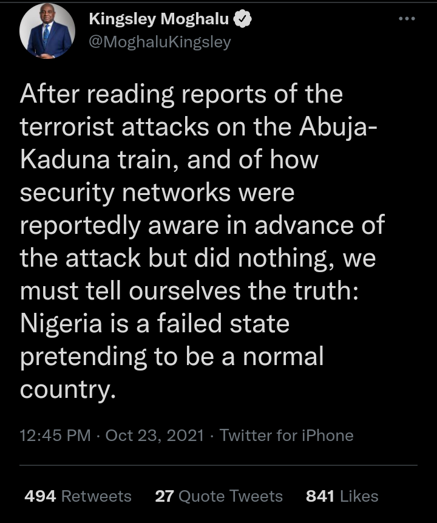The height and width of the screenshot is (523, 437).
Task: View the Quote Tweets list
Action: pos(231,496)
